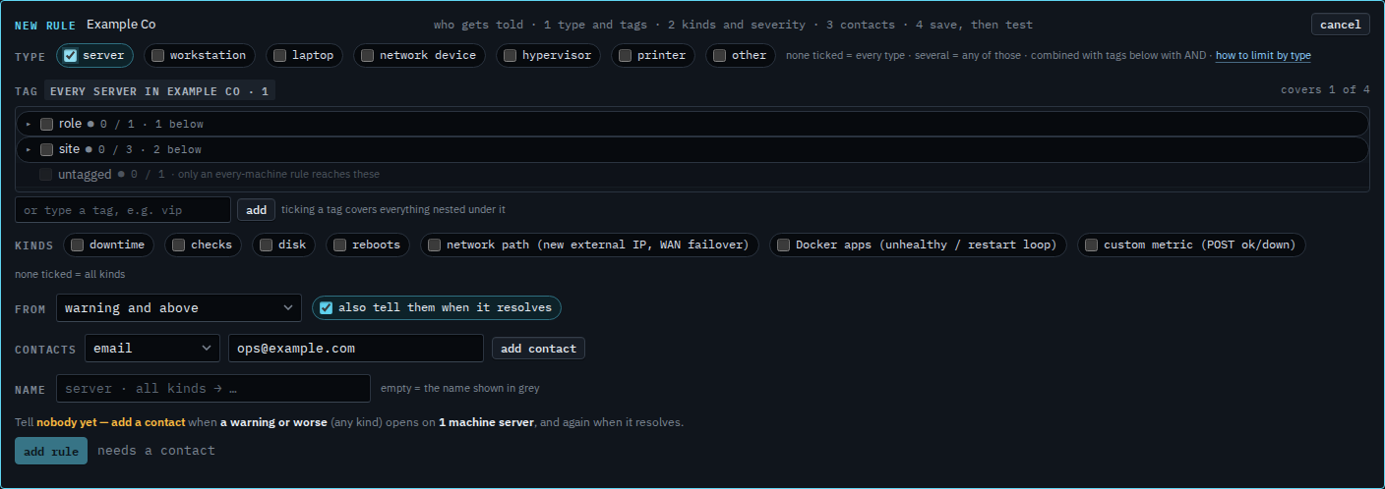Click the 'needs a contact' status text
This screenshot has width=1385, height=489.
[156, 451]
